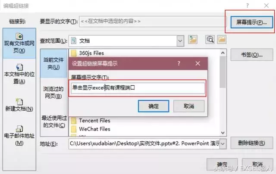This screenshot has height=174, width=276.
Task: Click the file list scroll down arrow
Action: (x=223, y=133)
